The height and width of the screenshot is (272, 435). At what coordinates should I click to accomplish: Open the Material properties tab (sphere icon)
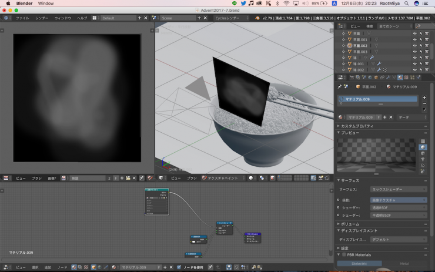coord(400,78)
